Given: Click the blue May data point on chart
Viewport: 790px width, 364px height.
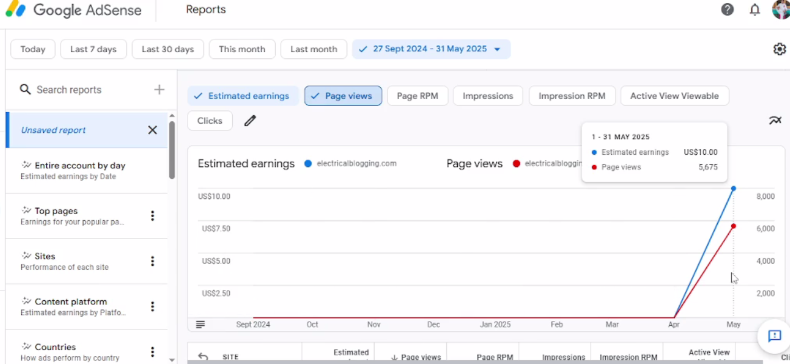Looking at the screenshot, I should 734,189.
